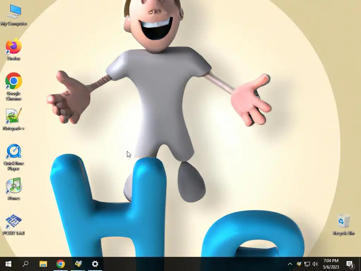Open the volume speaker tray icon
This screenshot has height=271, width=361.
(315, 264)
